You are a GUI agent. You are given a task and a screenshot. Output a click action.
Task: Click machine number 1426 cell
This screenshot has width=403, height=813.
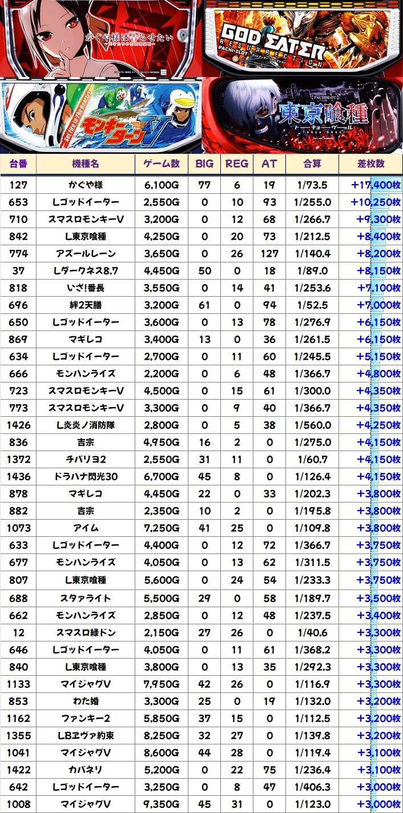tap(18, 425)
